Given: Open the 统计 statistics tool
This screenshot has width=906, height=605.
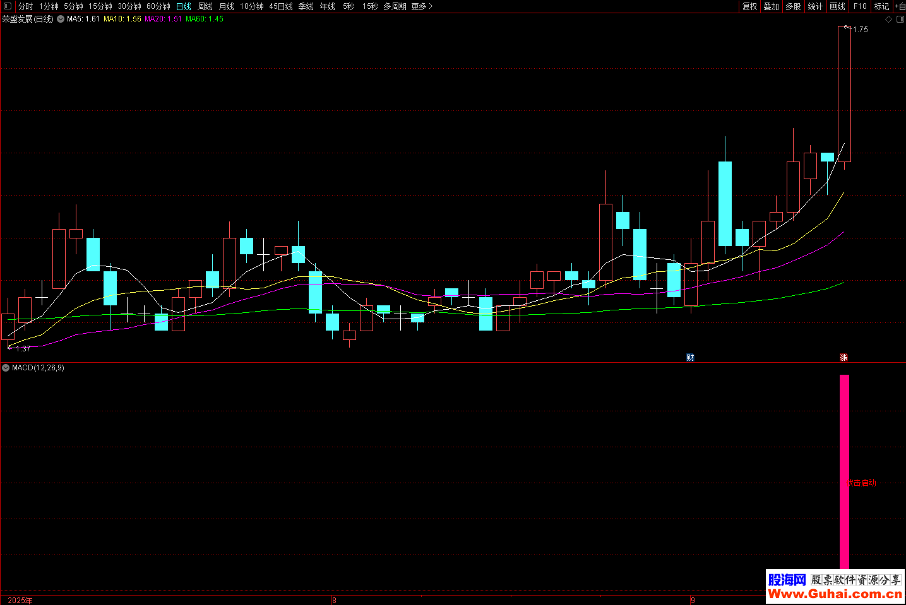Looking at the screenshot, I should tap(816, 6).
